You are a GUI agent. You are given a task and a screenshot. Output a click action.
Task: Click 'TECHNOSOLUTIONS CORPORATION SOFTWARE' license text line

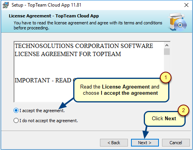(x=84, y=46)
